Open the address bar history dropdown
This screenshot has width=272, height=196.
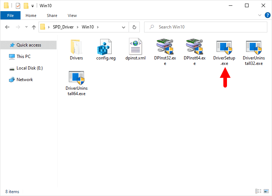pyautogui.click(x=124, y=27)
